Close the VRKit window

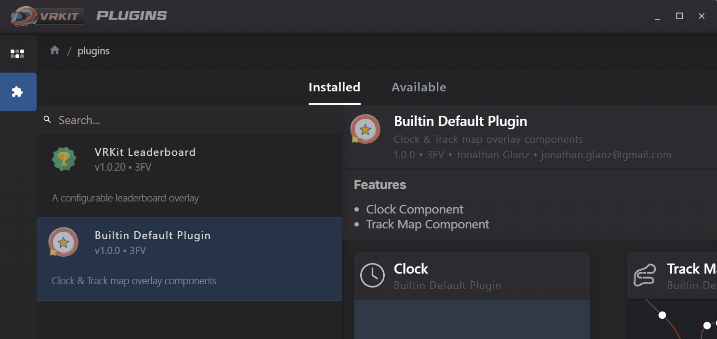pos(702,16)
